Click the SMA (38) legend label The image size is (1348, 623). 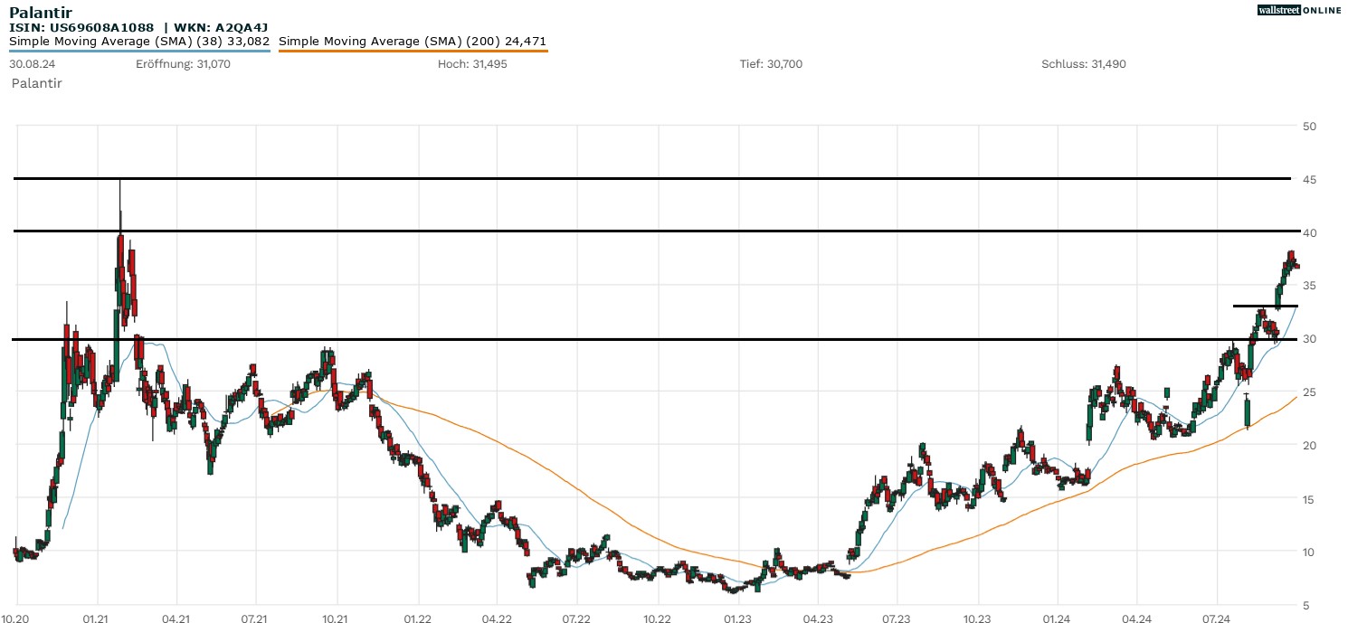point(139,42)
